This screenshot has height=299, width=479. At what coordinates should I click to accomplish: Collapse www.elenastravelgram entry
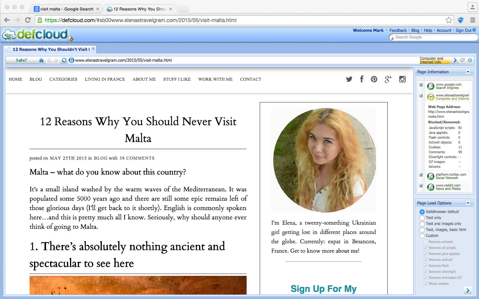tap(421, 96)
